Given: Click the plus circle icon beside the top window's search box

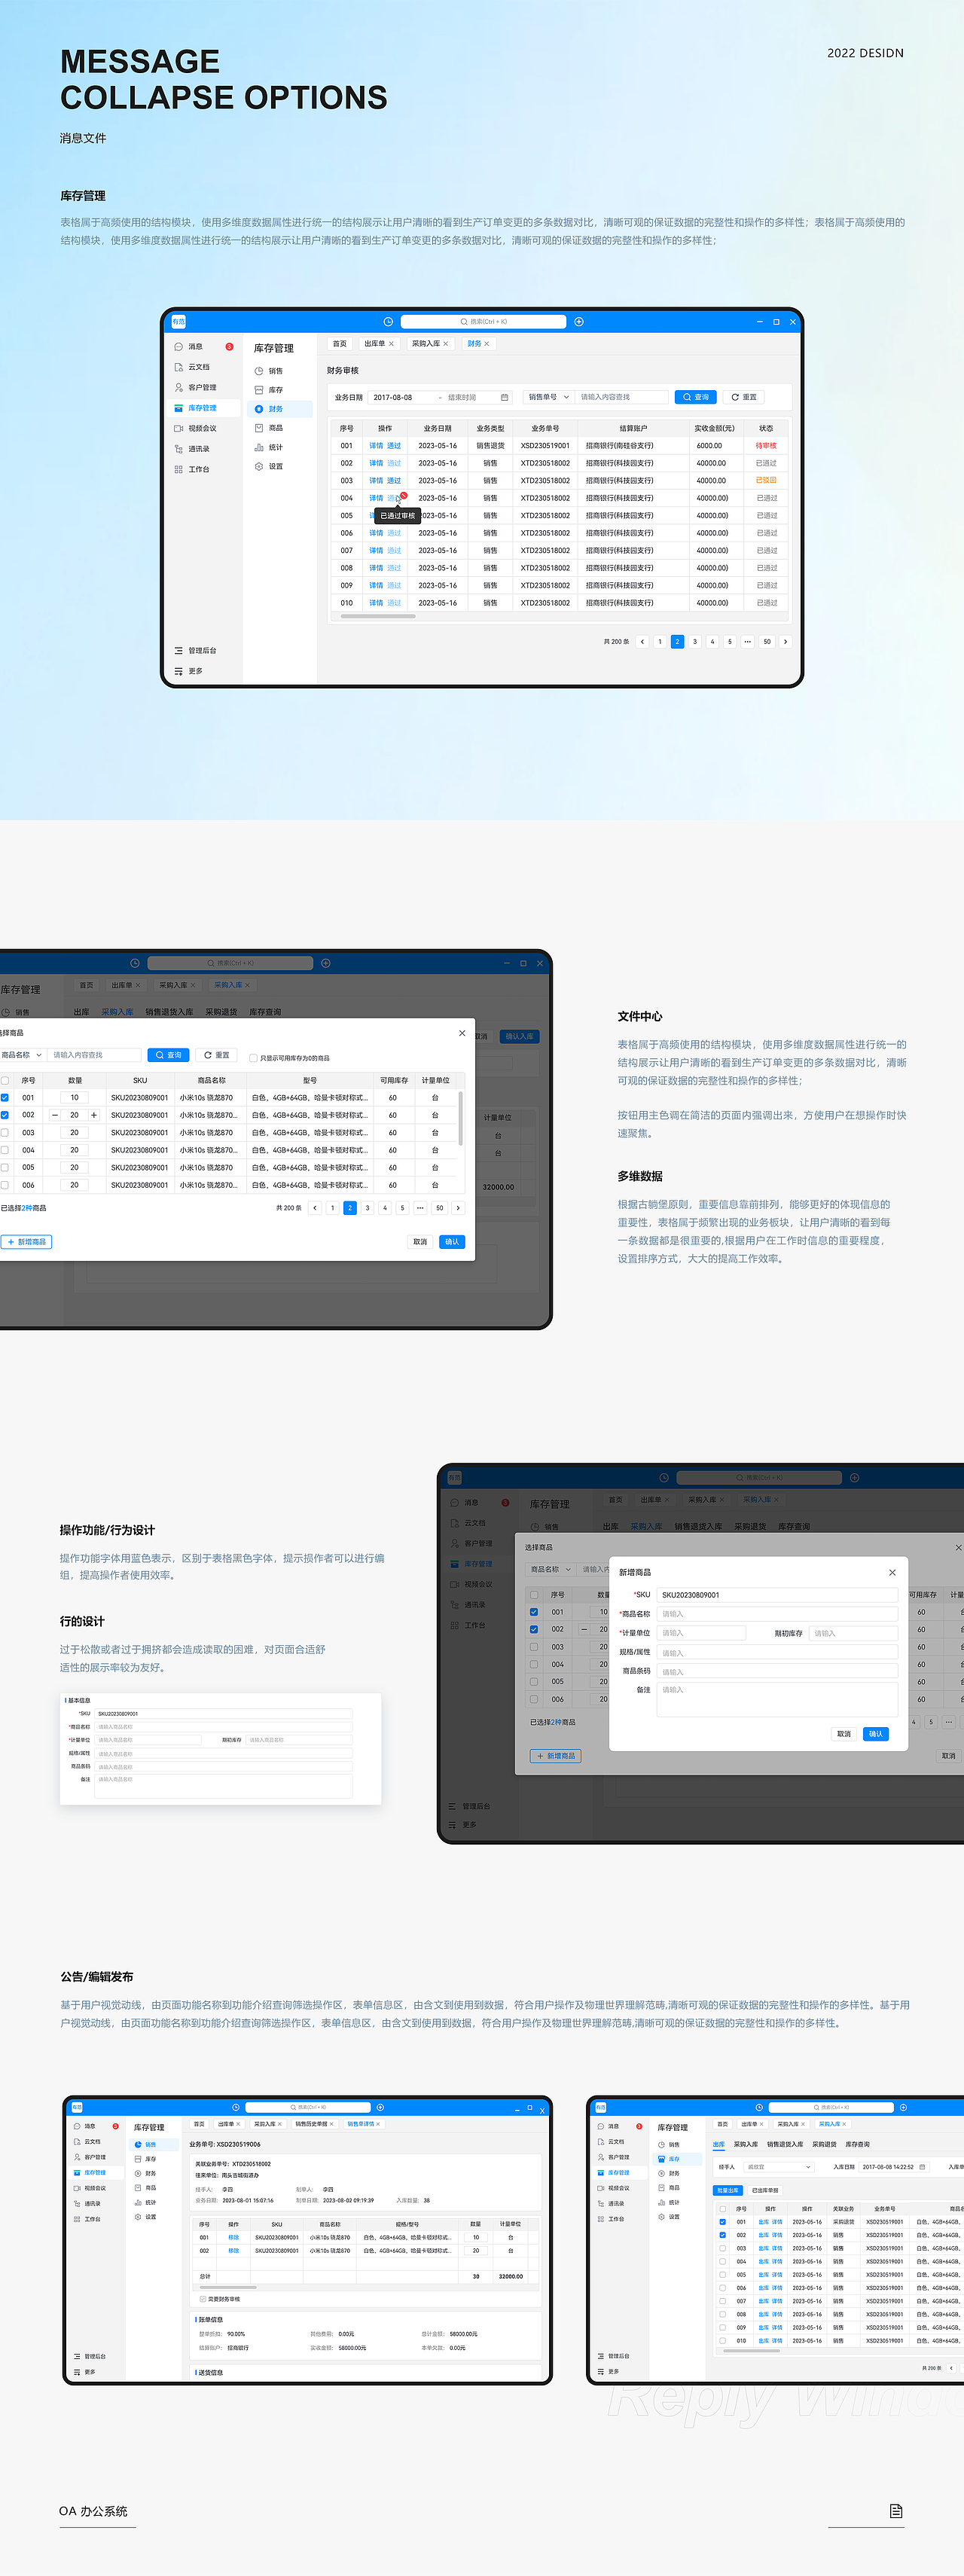Looking at the screenshot, I should (x=579, y=322).
